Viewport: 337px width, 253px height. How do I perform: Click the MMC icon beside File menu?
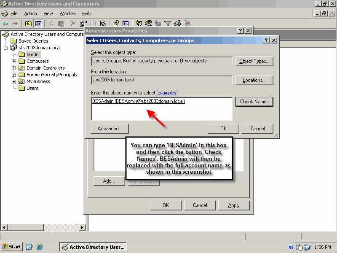click(x=5, y=13)
